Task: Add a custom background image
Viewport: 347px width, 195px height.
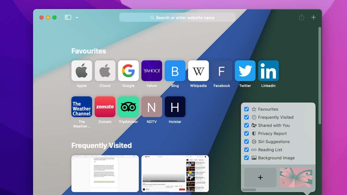Action: [x=260, y=177]
